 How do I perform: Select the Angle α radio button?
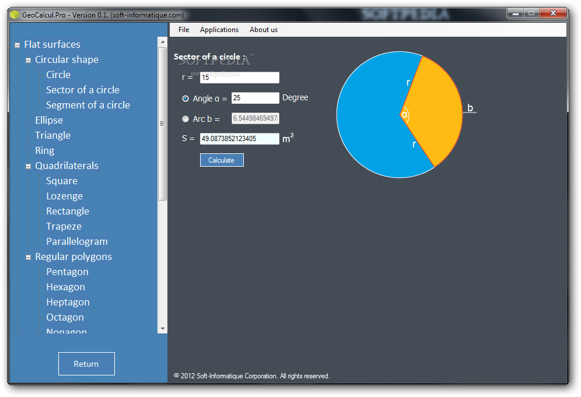(x=185, y=99)
